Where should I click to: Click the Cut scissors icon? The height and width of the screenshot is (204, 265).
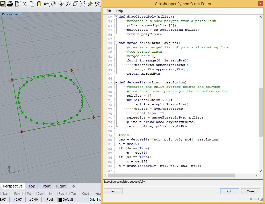tap(25, 4)
